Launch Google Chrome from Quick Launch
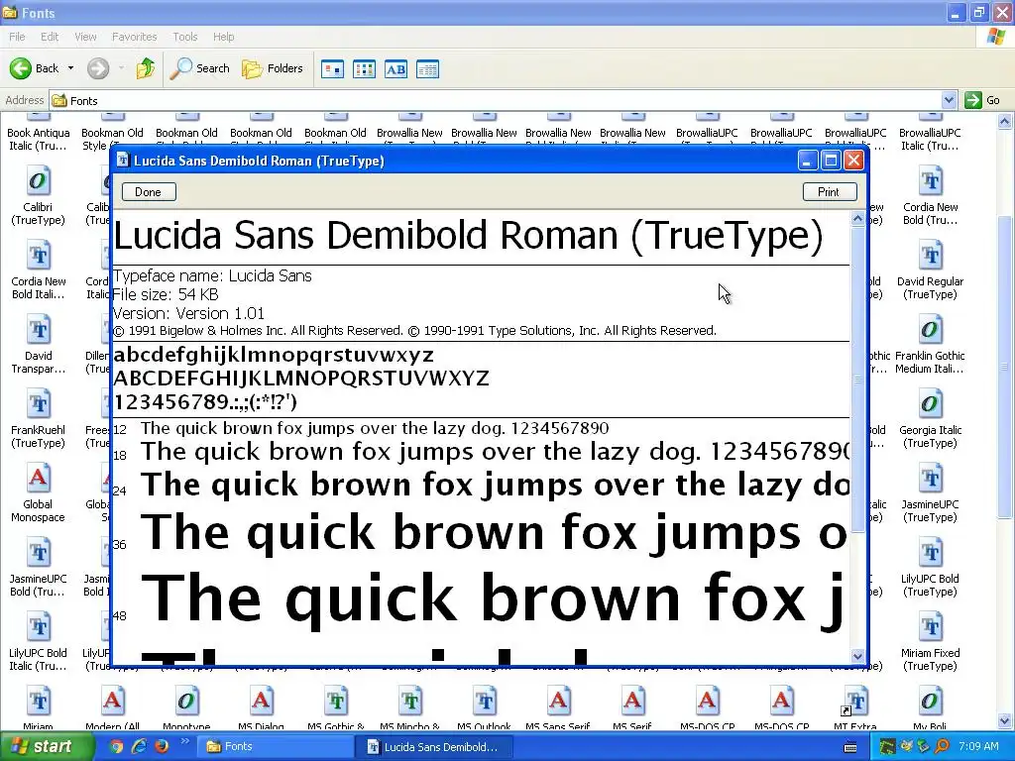Image resolution: width=1015 pixels, height=761 pixels. click(x=117, y=747)
